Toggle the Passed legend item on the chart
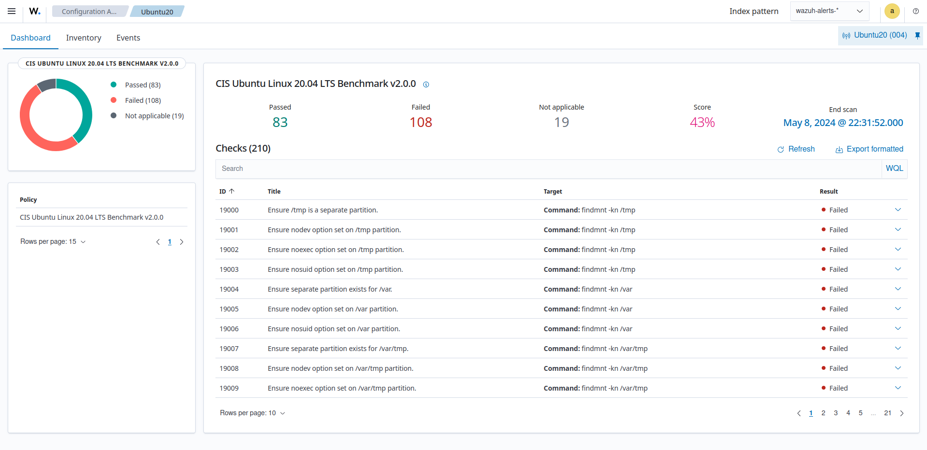Screen dimensions: 927x450 [141, 84]
